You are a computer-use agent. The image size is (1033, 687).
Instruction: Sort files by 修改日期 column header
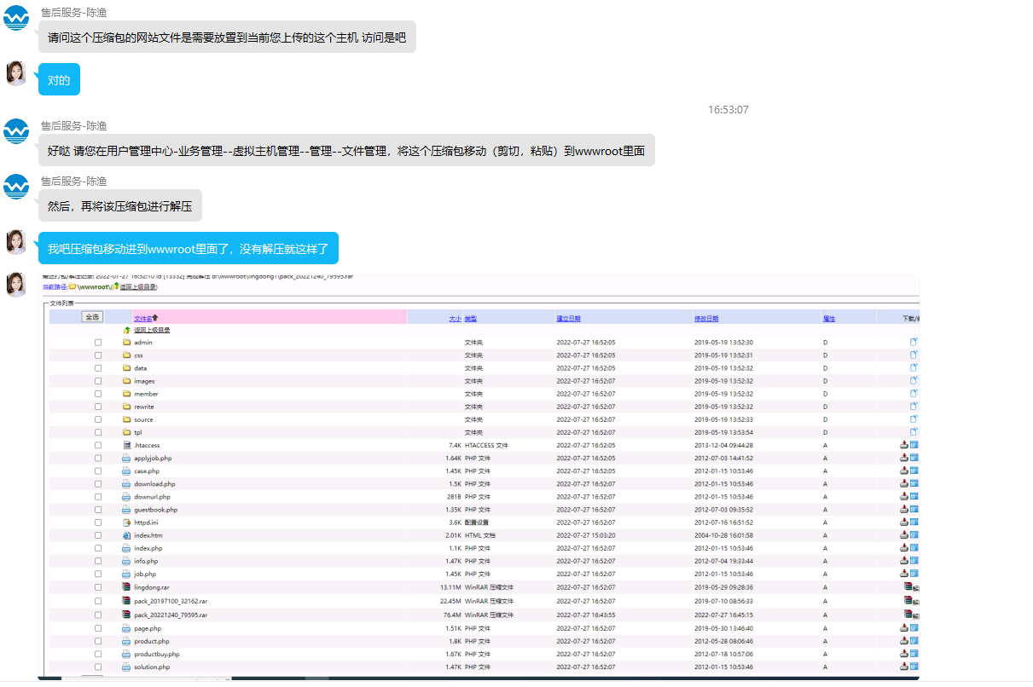pyautogui.click(x=706, y=318)
